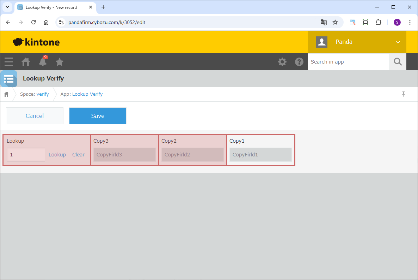
Task: Open bookmarks star icon in toolbar
Action: [x=60, y=62]
